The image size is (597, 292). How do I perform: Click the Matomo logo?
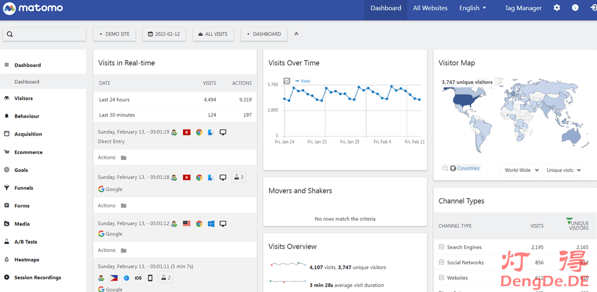click(32, 9)
